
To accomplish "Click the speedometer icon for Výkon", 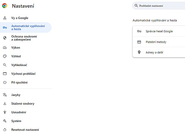I will pyautogui.click(x=5, y=48).
